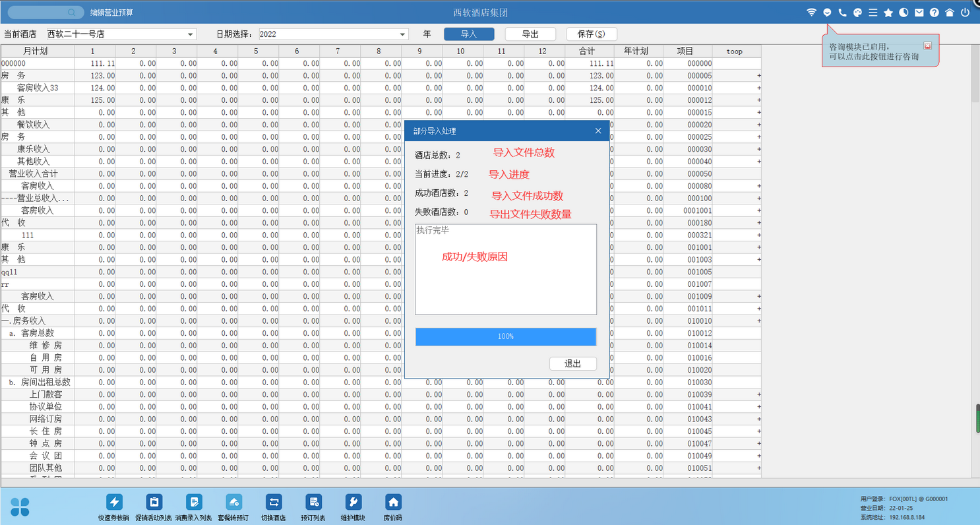Select the 餐饮收入 row label
Image resolution: width=980 pixels, height=525 pixels.
click(33, 125)
